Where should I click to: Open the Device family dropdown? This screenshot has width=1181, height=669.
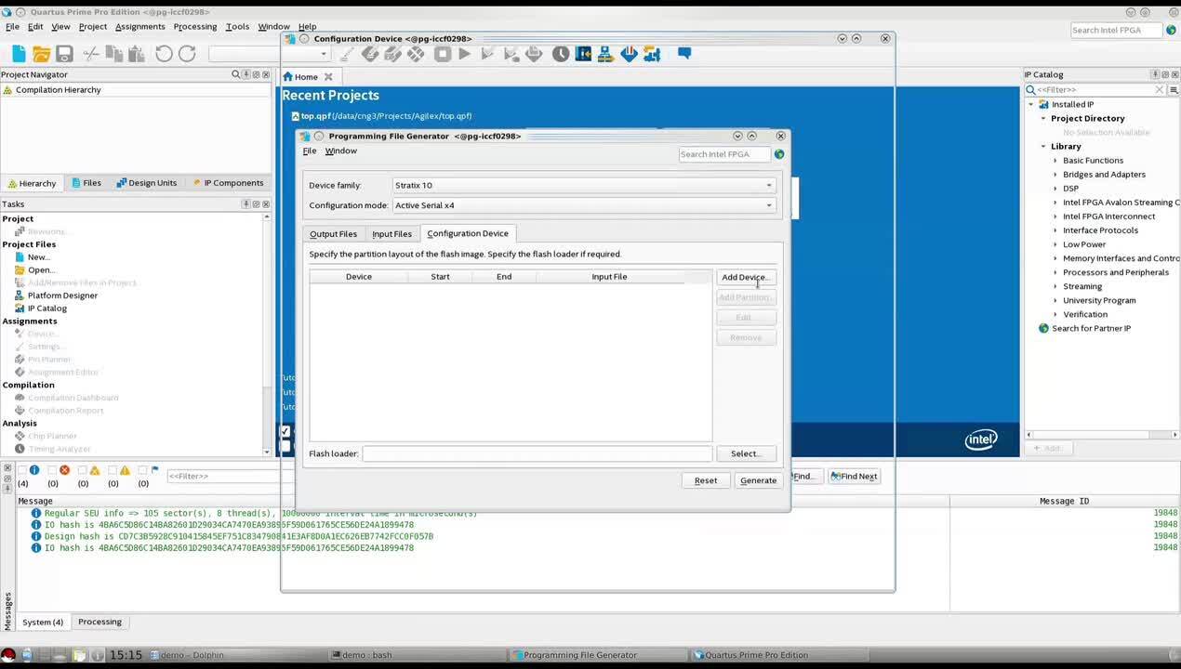coord(583,185)
